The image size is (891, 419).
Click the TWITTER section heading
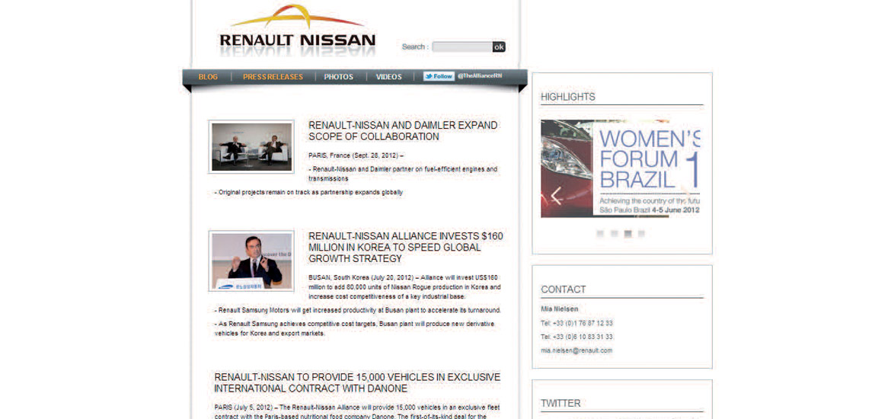(x=560, y=404)
